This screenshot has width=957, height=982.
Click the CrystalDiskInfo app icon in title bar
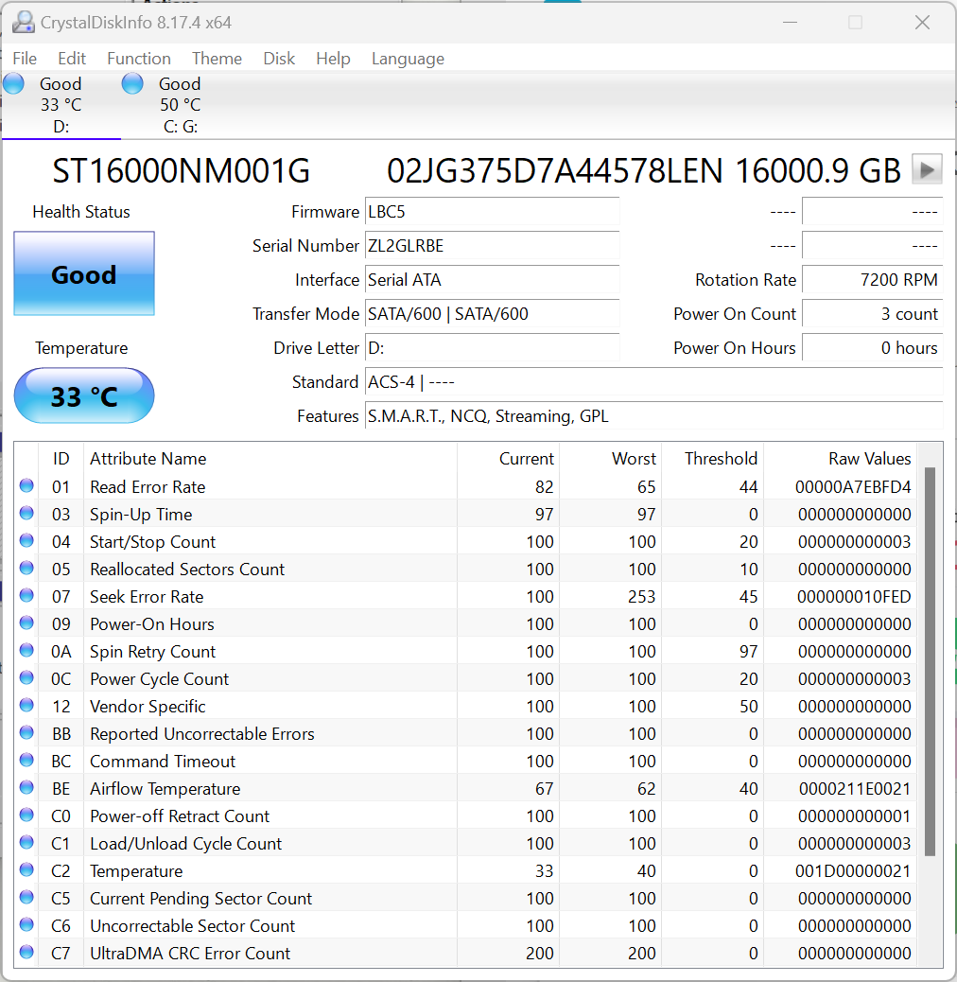[24, 23]
